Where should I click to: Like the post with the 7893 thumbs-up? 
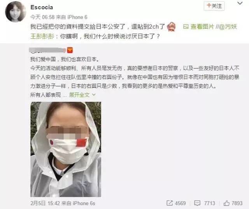[226, 203]
